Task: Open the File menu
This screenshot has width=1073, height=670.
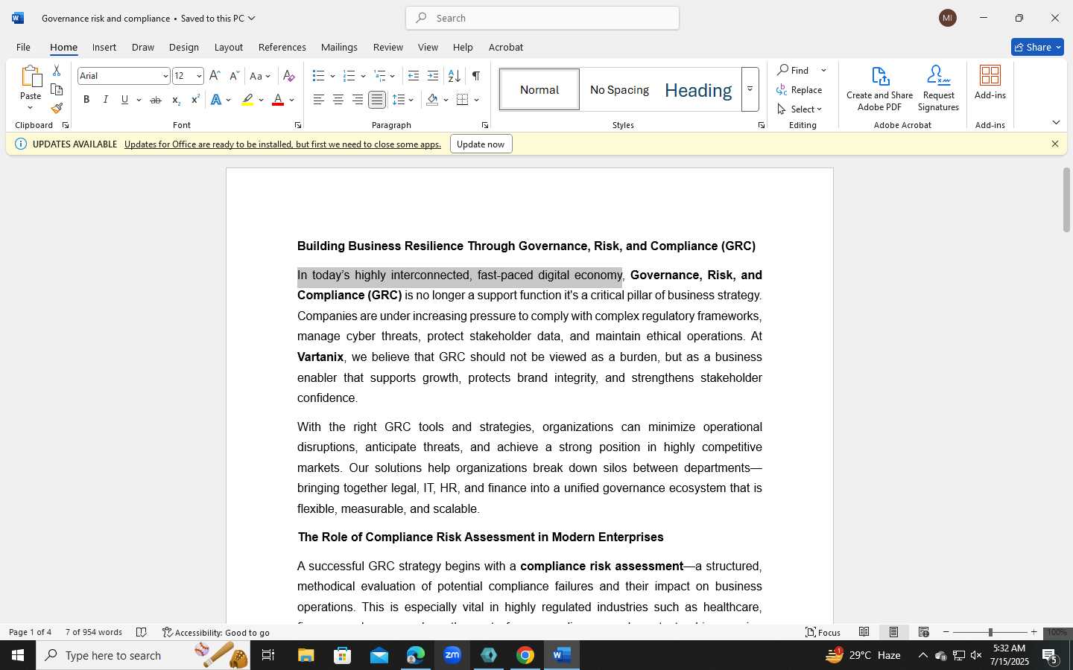Action: (x=23, y=47)
